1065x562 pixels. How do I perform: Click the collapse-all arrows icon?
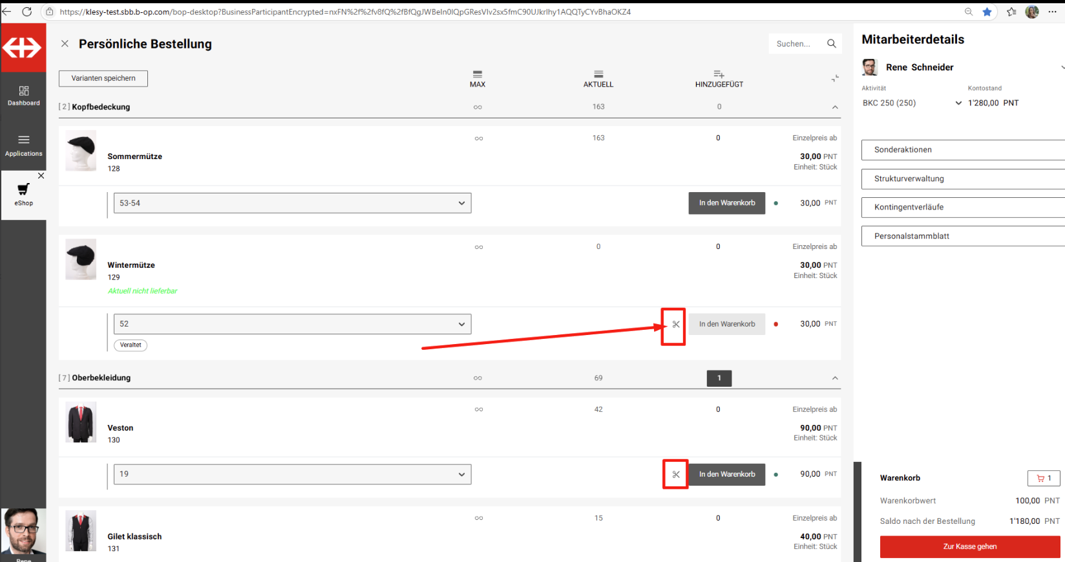coord(835,78)
